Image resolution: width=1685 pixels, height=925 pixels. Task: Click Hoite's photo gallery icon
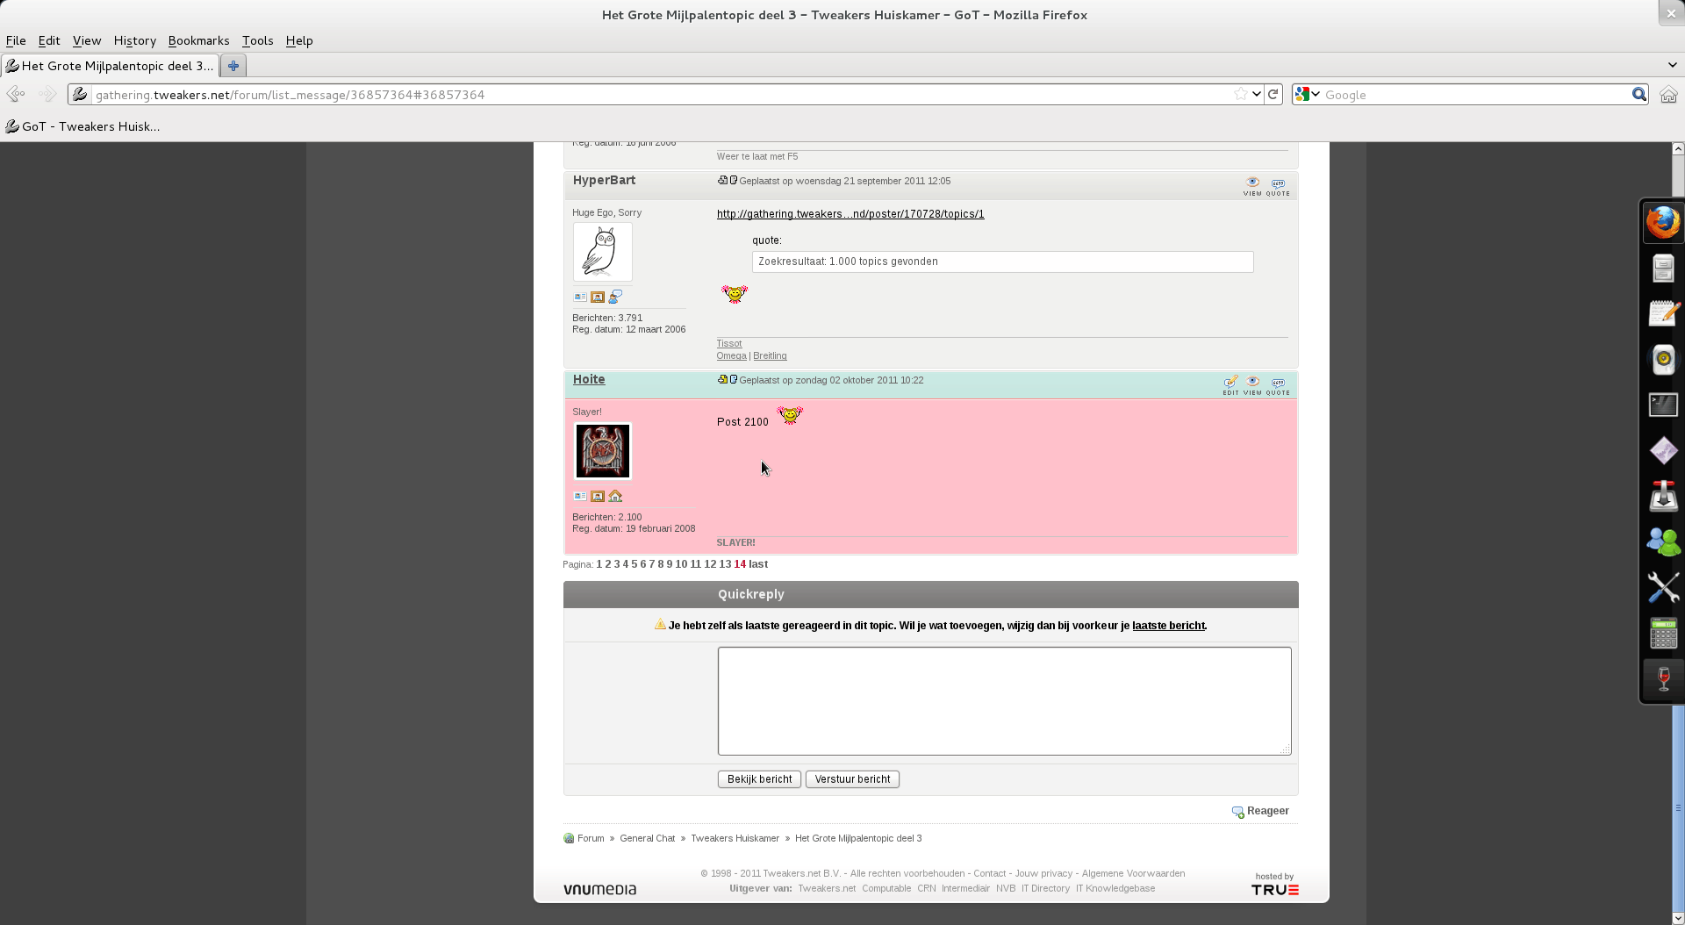coord(598,497)
